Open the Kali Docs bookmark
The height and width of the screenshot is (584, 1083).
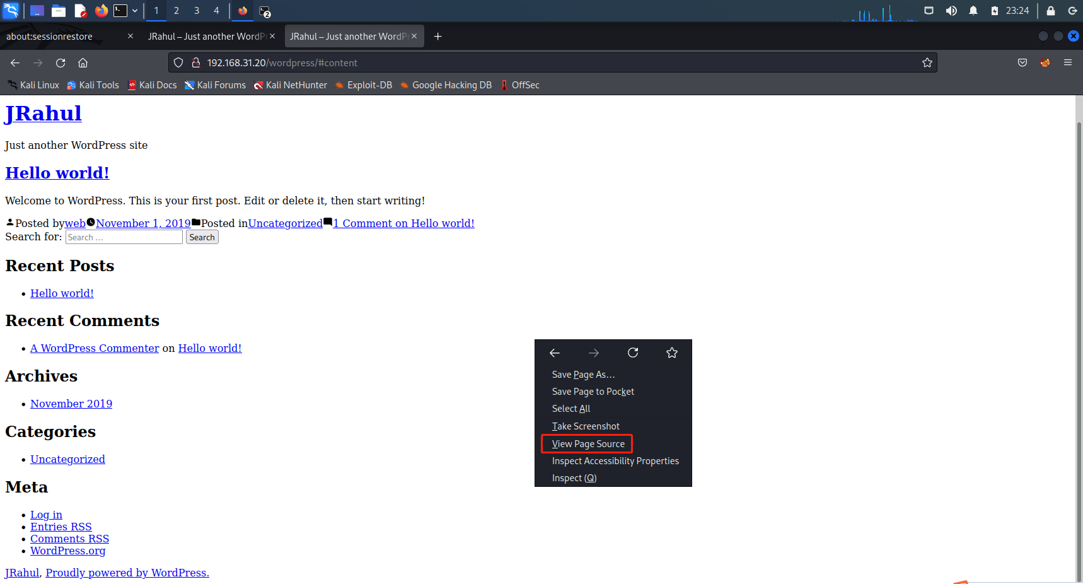(152, 85)
